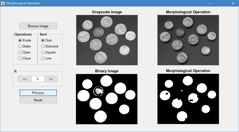Click the eroded grayscale result image

[x=188, y=40]
